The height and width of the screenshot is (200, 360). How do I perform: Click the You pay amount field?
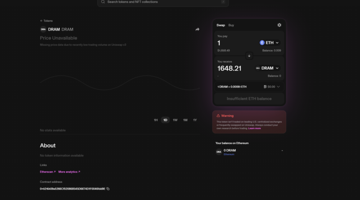(x=234, y=43)
